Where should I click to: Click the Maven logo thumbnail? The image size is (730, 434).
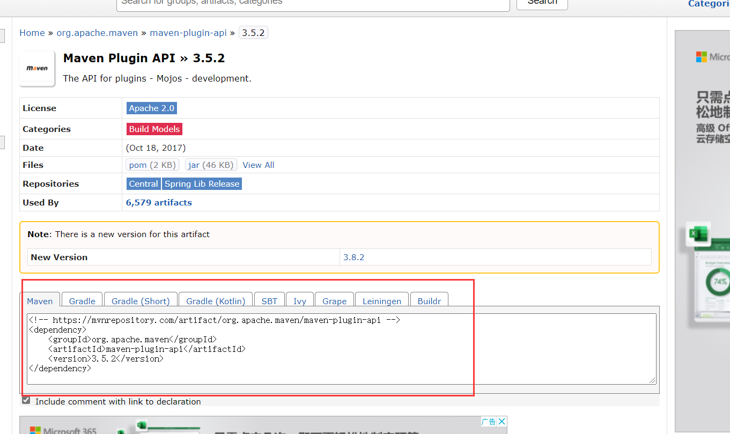(38, 68)
